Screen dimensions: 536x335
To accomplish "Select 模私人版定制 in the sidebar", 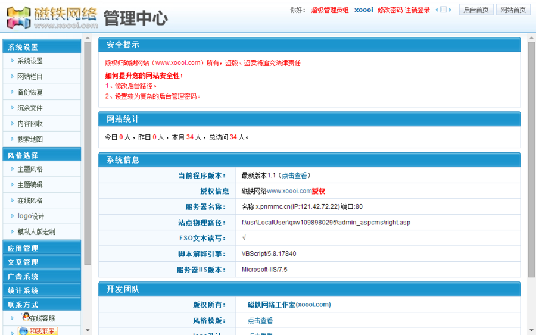I will click(x=36, y=232).
